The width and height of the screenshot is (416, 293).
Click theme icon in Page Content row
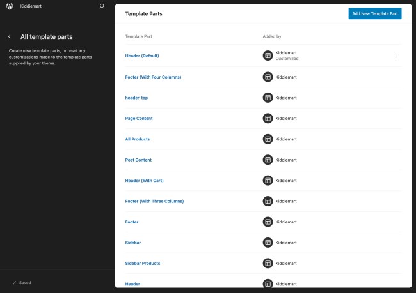pyautogui.click(x=268, y=119)
